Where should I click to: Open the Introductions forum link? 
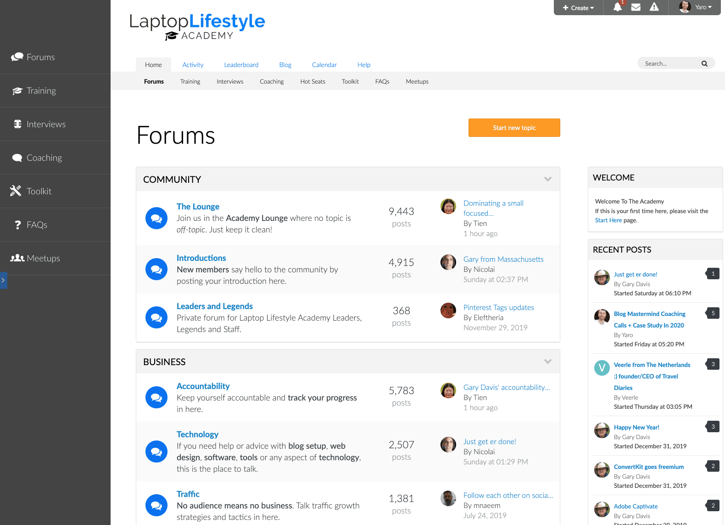(x=201, y=258)
